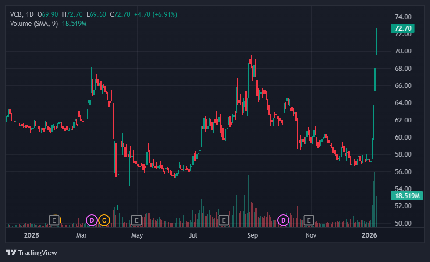
Task: Click the TradingView wordmark text
Action: point(38,252)
